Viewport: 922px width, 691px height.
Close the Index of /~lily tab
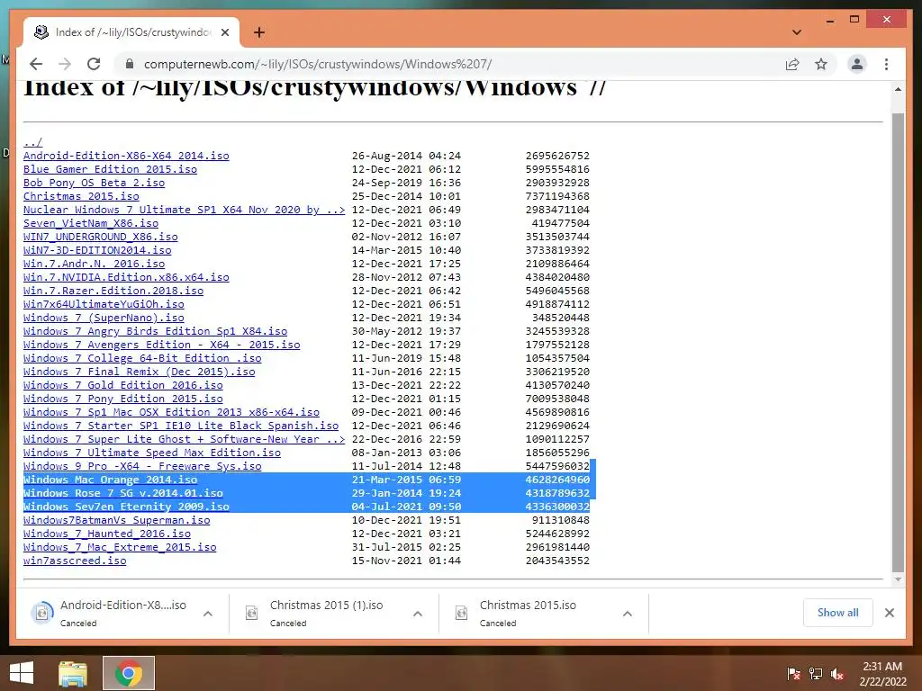pos(224,32)
